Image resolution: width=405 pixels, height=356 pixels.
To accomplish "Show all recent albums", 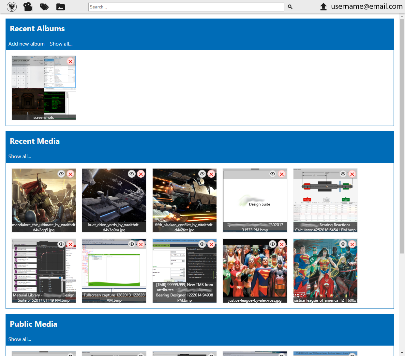I will click(61, 44).
